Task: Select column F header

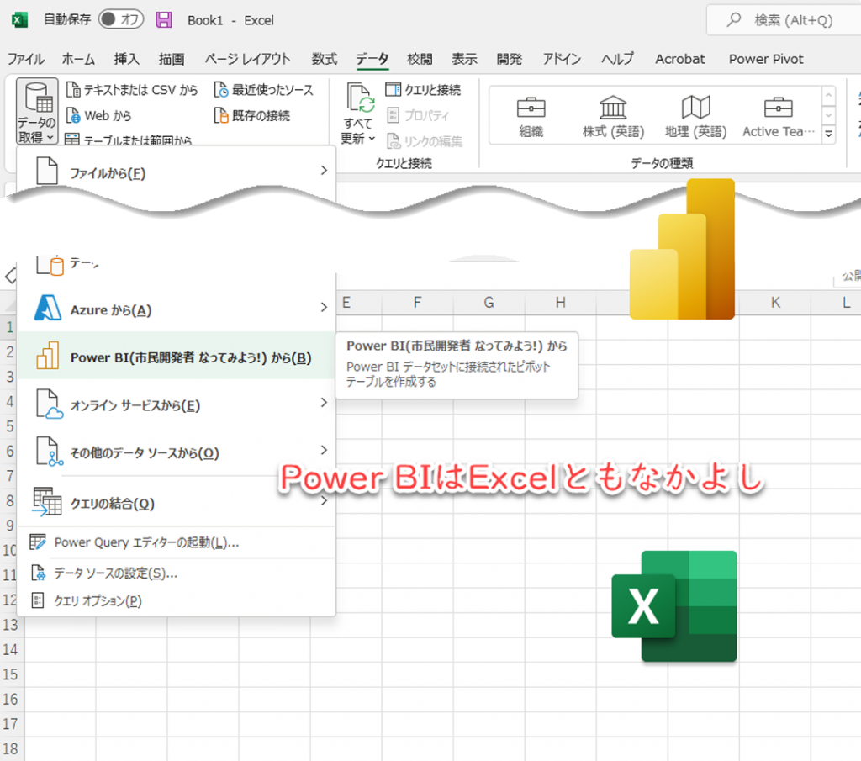Action: coord(417,303)
